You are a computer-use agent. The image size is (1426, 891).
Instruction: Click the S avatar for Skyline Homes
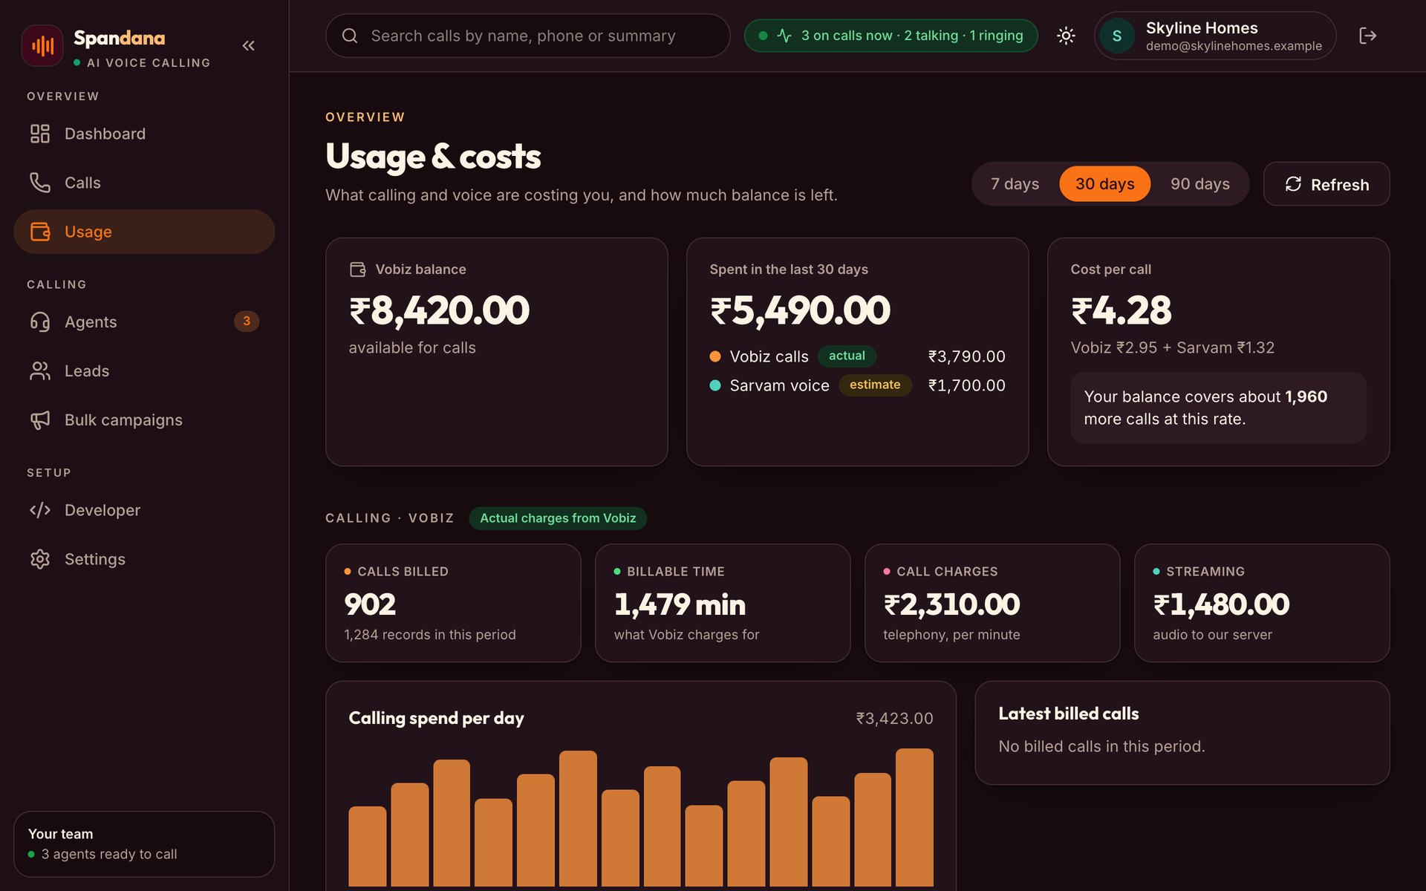(x=1117, y=36)
